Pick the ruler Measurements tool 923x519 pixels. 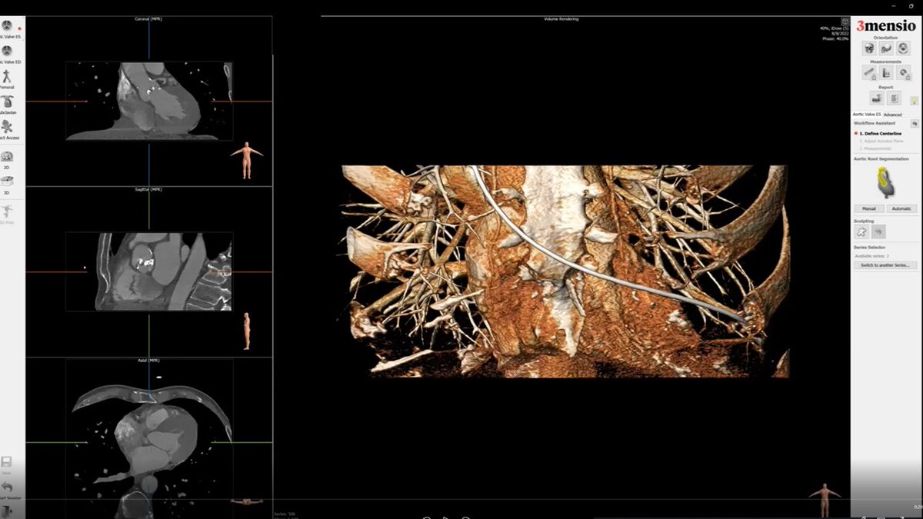coord(868,73)
